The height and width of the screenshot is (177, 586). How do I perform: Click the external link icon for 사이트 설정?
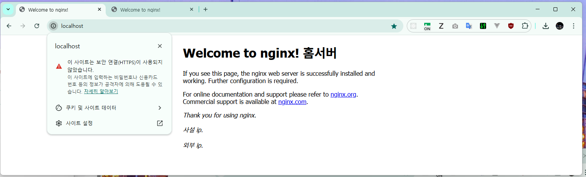[160, 123]
